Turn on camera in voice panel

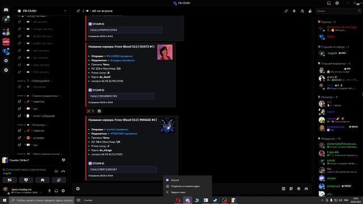point(10,180)
